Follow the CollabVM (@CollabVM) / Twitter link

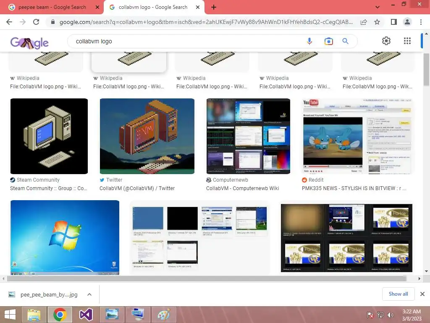pyautogui.click(x=137, y=188)
